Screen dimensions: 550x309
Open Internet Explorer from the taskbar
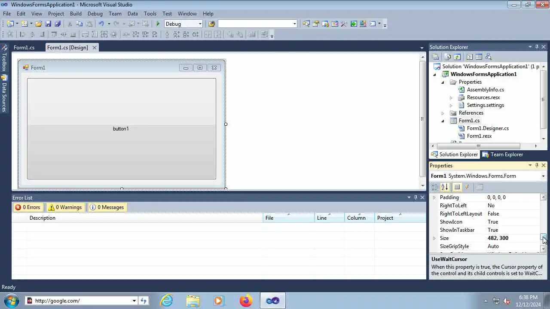166,300
